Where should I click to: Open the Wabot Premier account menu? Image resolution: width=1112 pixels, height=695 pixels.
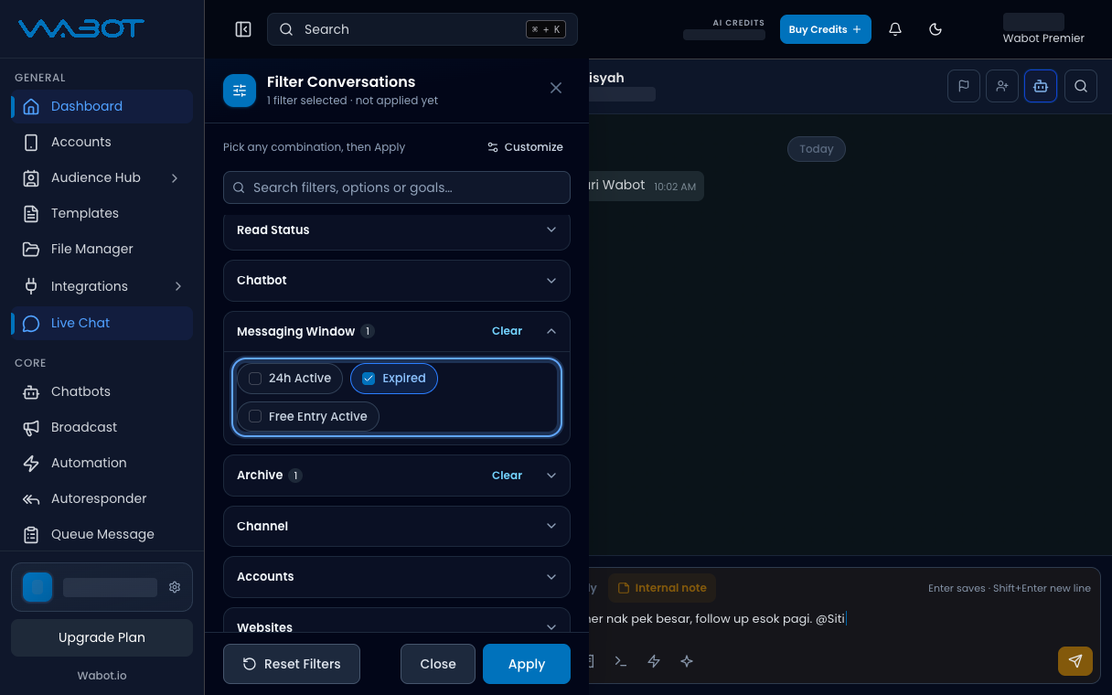pos(1043,29)
